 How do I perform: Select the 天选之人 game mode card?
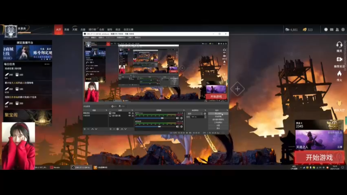(x=319, y=140)
